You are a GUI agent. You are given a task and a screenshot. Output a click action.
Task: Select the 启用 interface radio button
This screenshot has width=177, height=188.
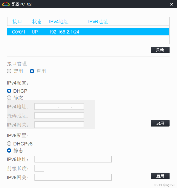coord(32,71)
